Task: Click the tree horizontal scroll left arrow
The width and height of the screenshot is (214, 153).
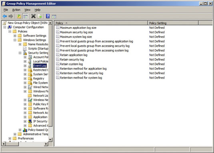Action: [x=4, y=144]
